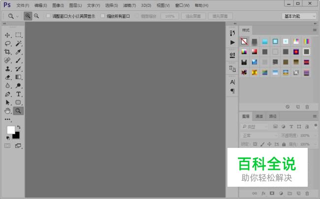
Task: Select the Eyedropper tool
Action: tap(18, 52)
